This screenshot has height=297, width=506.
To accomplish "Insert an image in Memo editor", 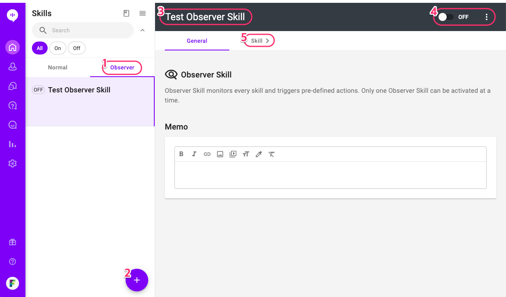I will [220, 154].
